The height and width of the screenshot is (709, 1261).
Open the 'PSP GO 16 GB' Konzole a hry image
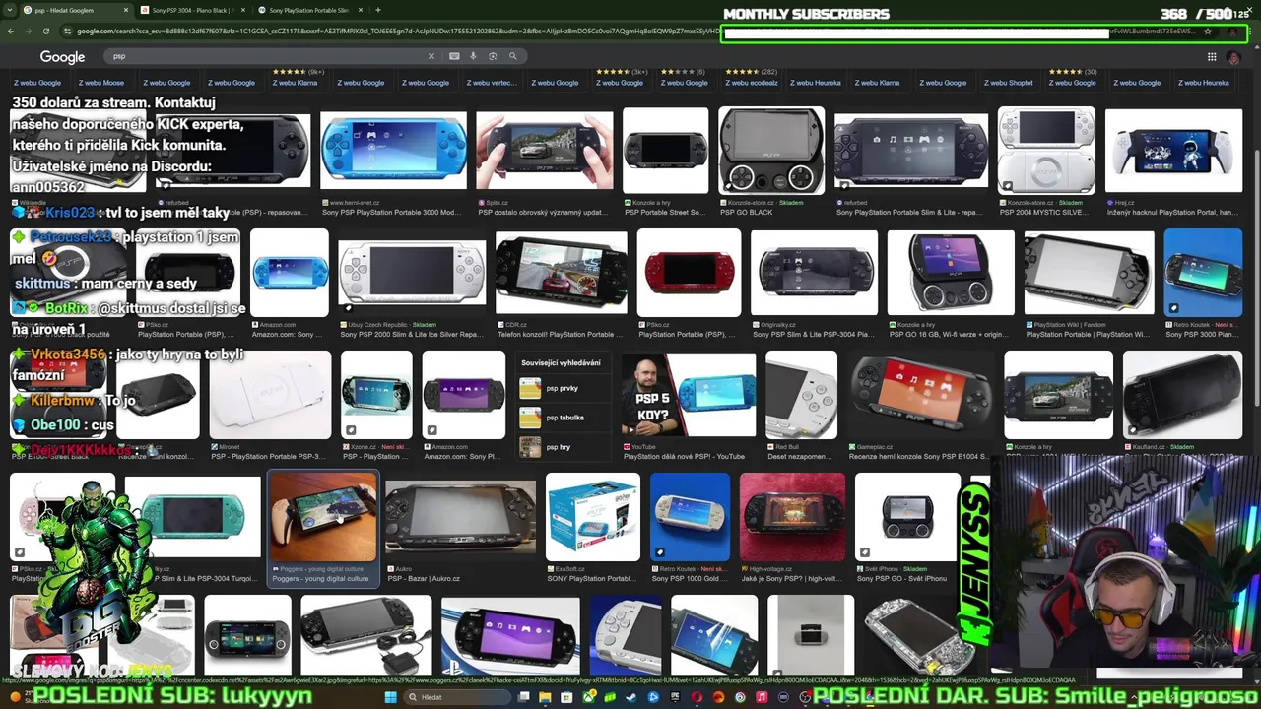pos(950,273)
